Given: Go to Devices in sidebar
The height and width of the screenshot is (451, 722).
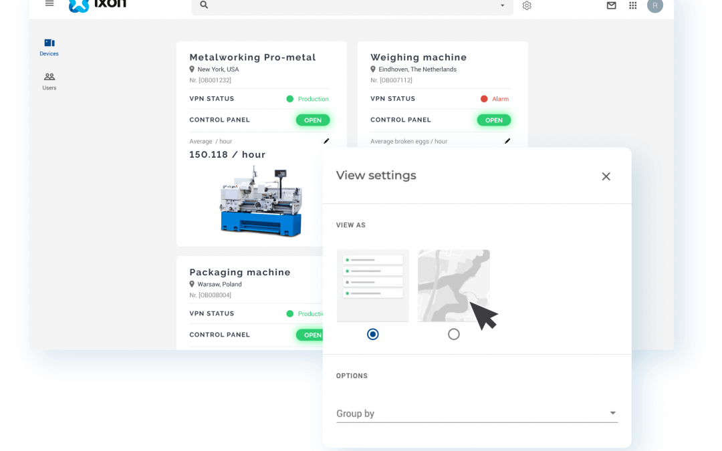Looking at the screenshot, I should [x=49, y=47].
